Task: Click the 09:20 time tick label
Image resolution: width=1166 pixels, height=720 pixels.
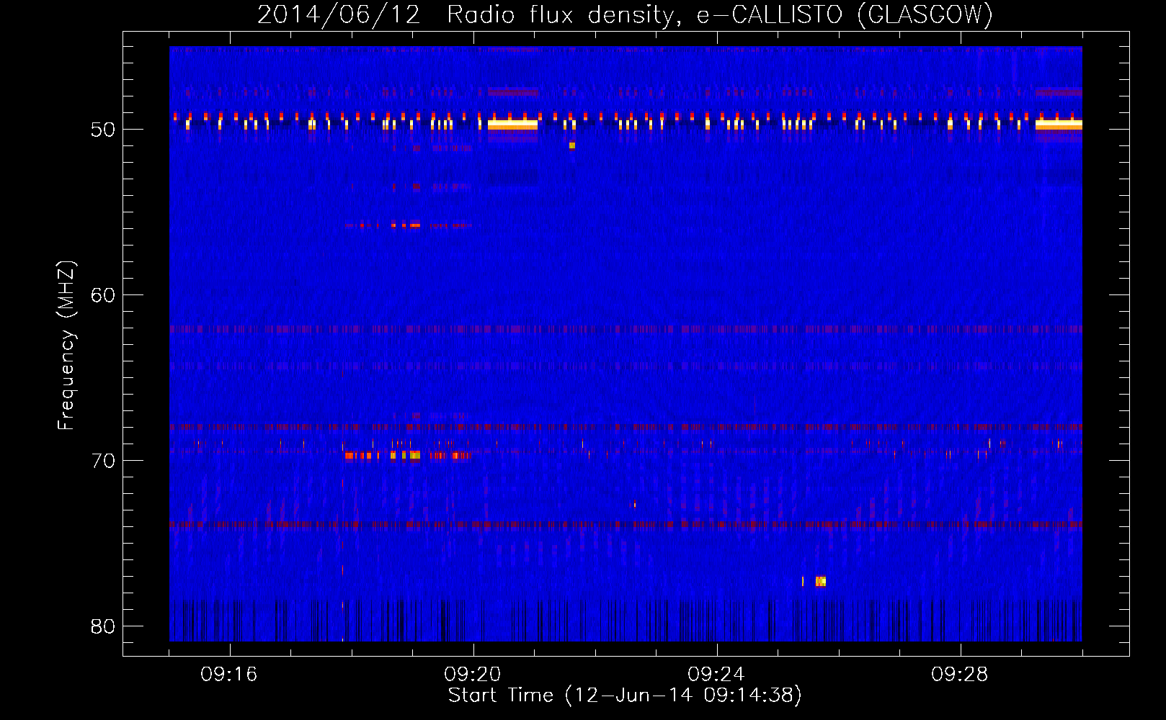Action: pos(473,675)
